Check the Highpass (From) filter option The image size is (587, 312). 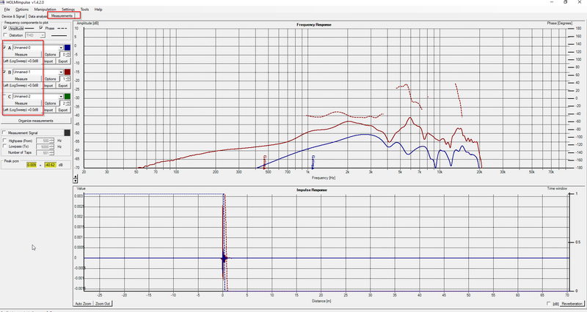pos(4,141)
